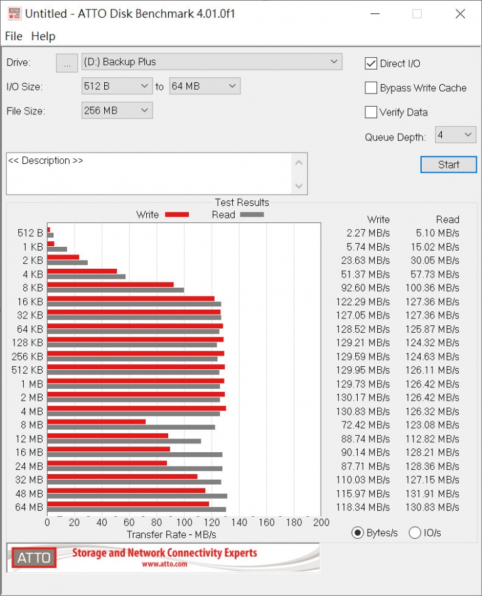This screenshot has width=482, height=596.
Task: Open the www.atto.com link in banner
Action: click(x=164, y=564)
